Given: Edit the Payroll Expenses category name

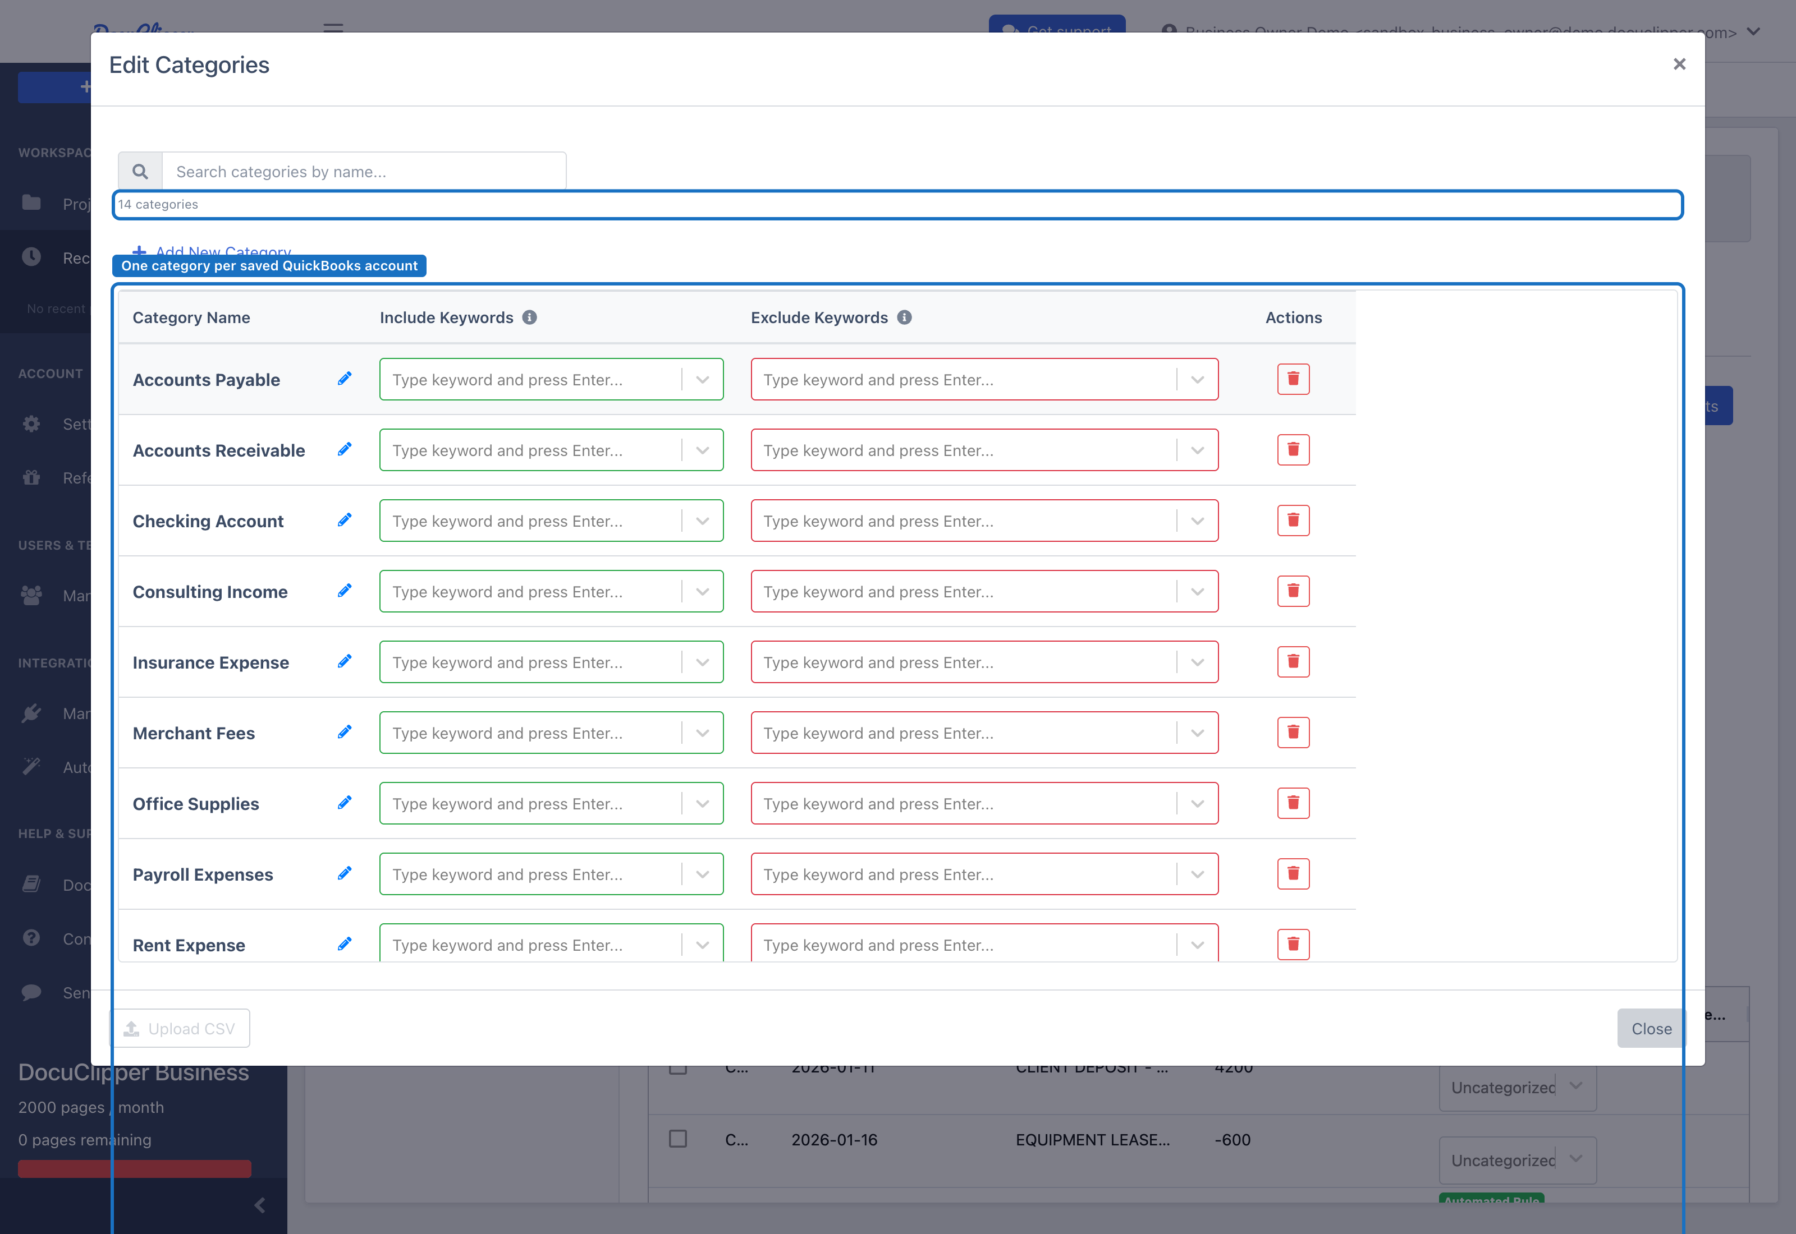Looking at the screenshot, I should [344, 874].
